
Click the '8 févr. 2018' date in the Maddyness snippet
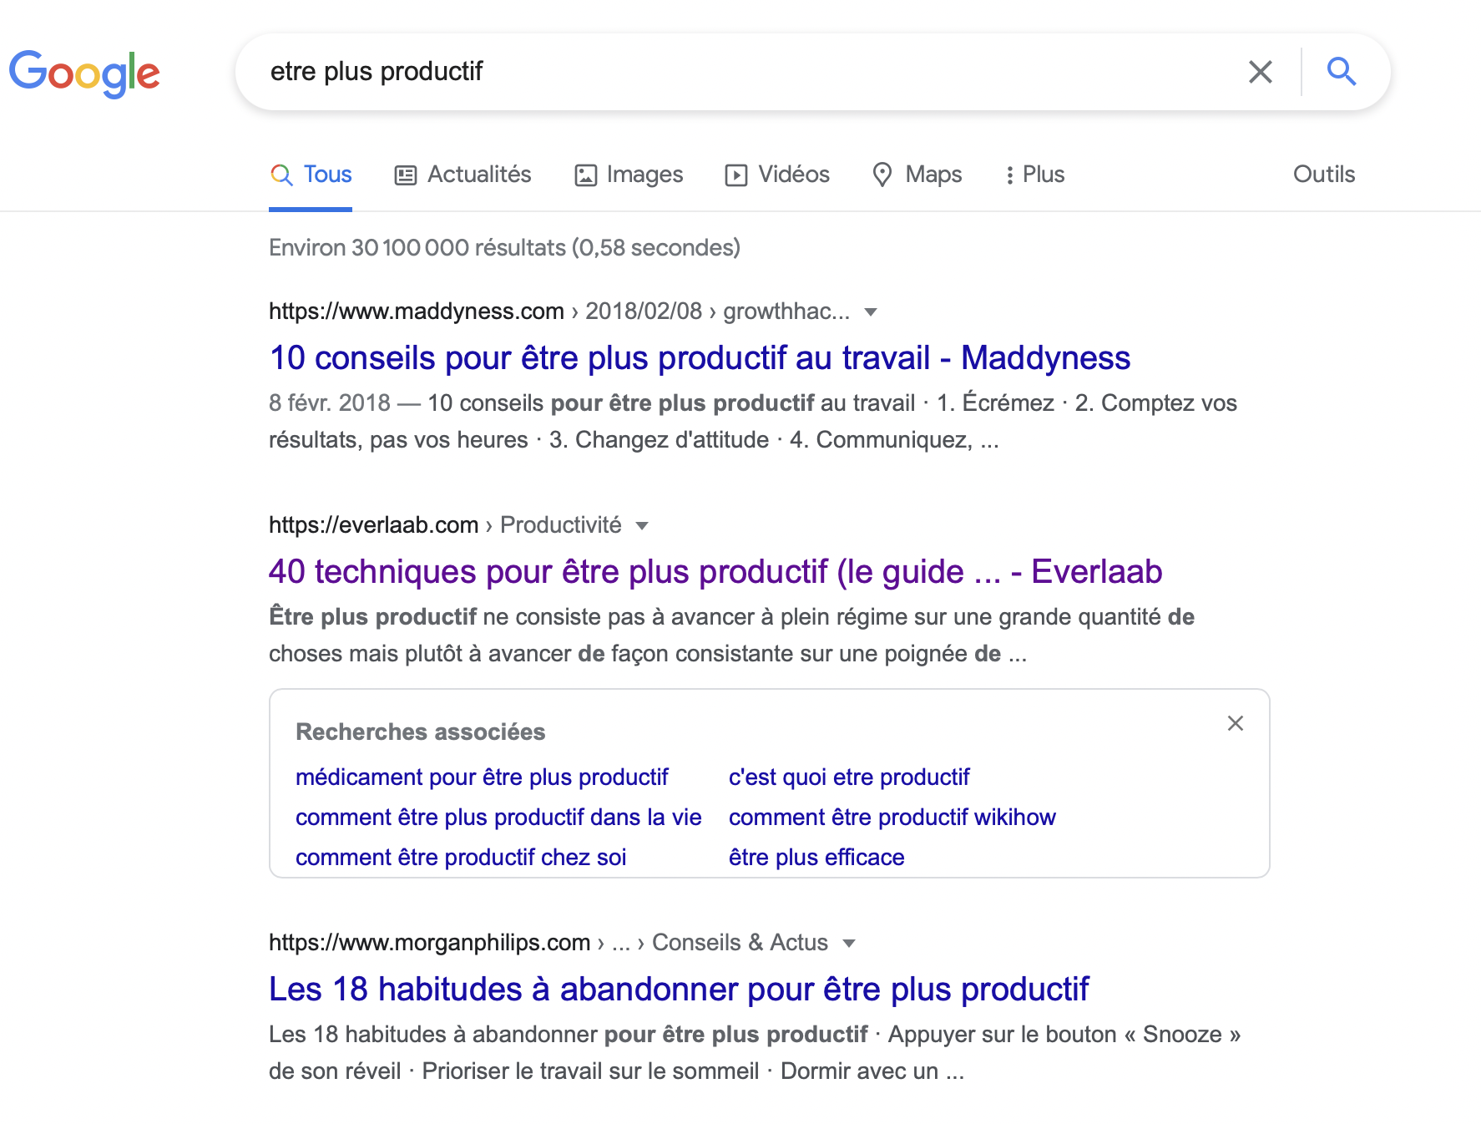pos(330,403)
